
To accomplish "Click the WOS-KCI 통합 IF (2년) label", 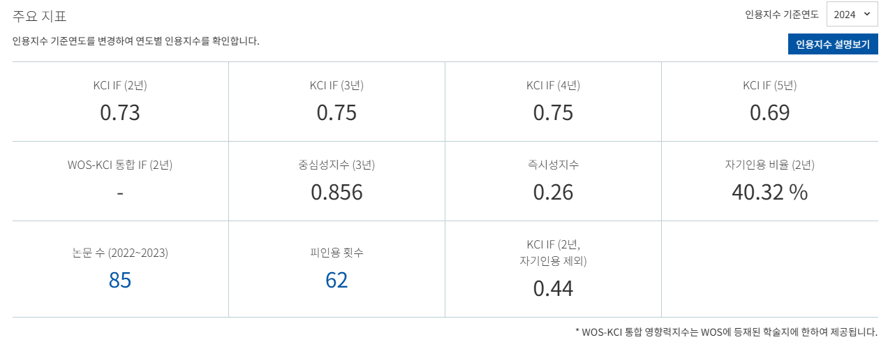I will [120, 165].
